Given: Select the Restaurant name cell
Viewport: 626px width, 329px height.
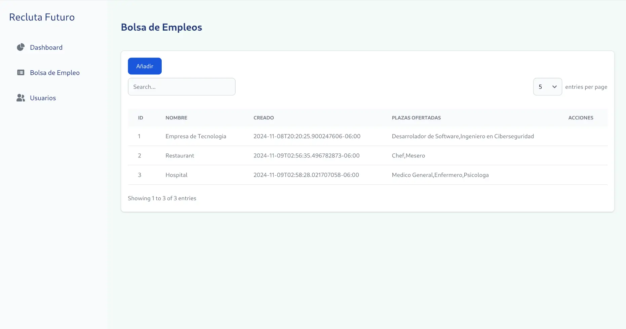Looking at the screenshot, I should (180, 155).
